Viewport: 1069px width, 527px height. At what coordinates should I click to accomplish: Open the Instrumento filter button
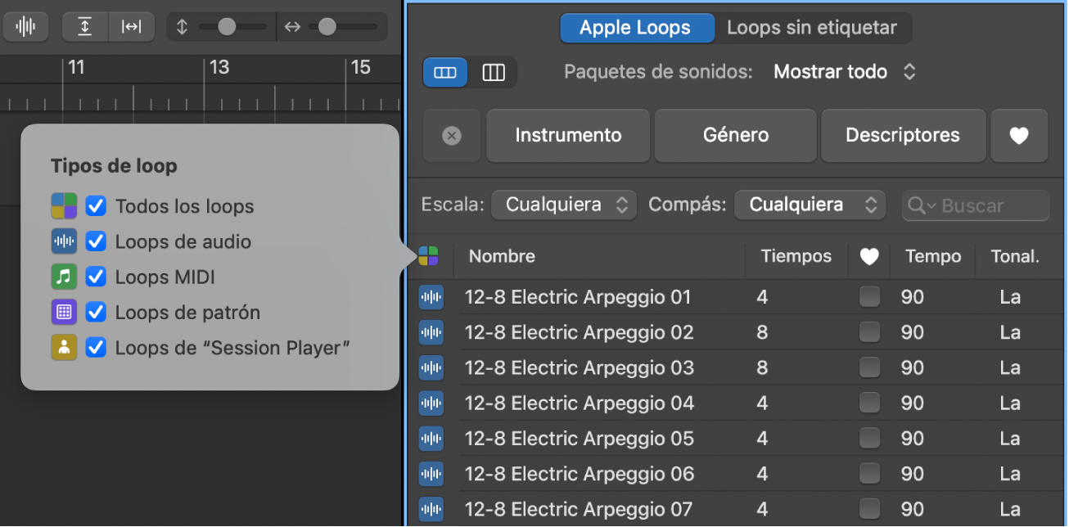click(x=567, y=136)
